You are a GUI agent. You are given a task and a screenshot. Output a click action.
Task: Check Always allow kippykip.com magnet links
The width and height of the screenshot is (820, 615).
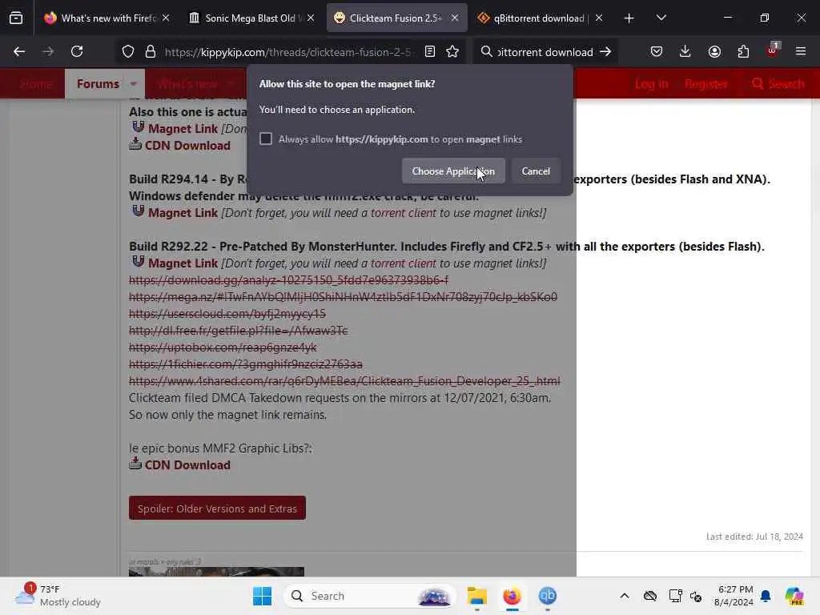pos(266,139)
